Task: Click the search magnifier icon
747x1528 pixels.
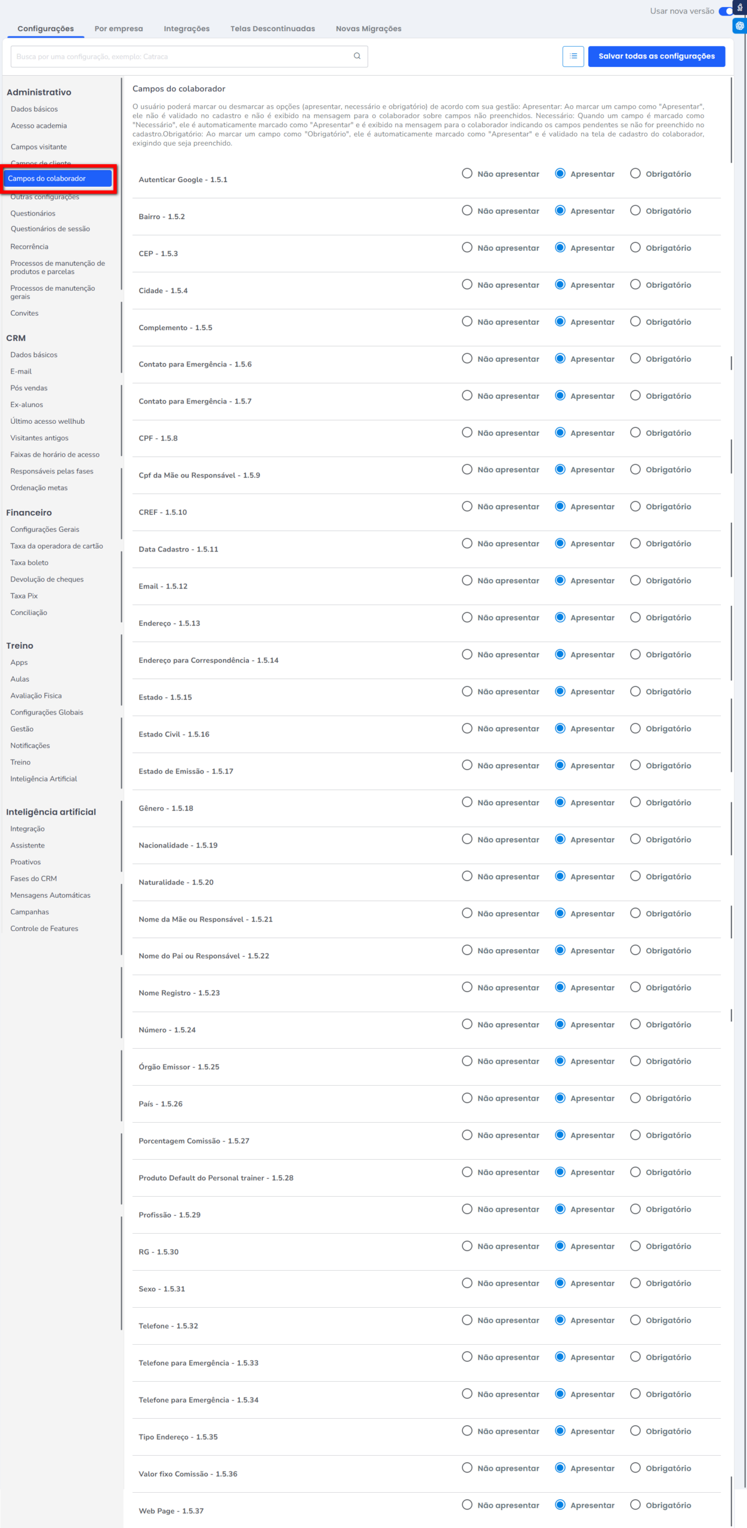Action: pos(357,56)
